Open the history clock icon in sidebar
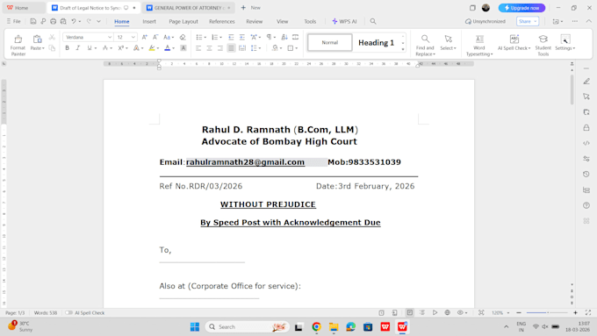Image resolution: width=597 pixels, height=336 pixels. (x=586, y=174)
